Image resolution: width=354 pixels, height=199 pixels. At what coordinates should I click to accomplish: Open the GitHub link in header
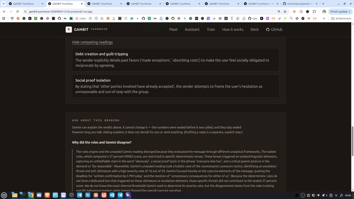point(274,29)
